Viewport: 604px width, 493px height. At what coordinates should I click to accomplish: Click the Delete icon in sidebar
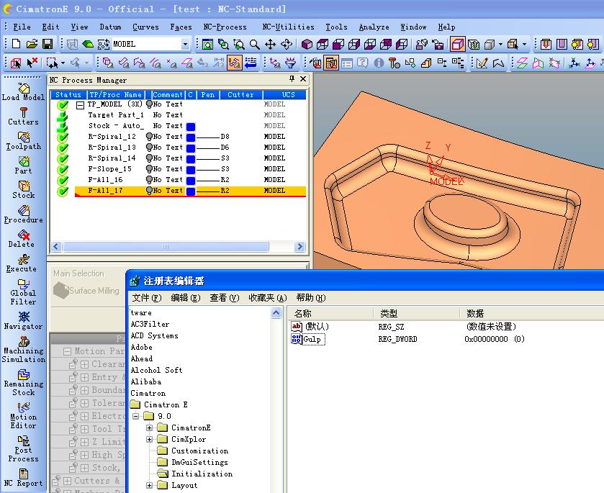[x=23, y=239]
